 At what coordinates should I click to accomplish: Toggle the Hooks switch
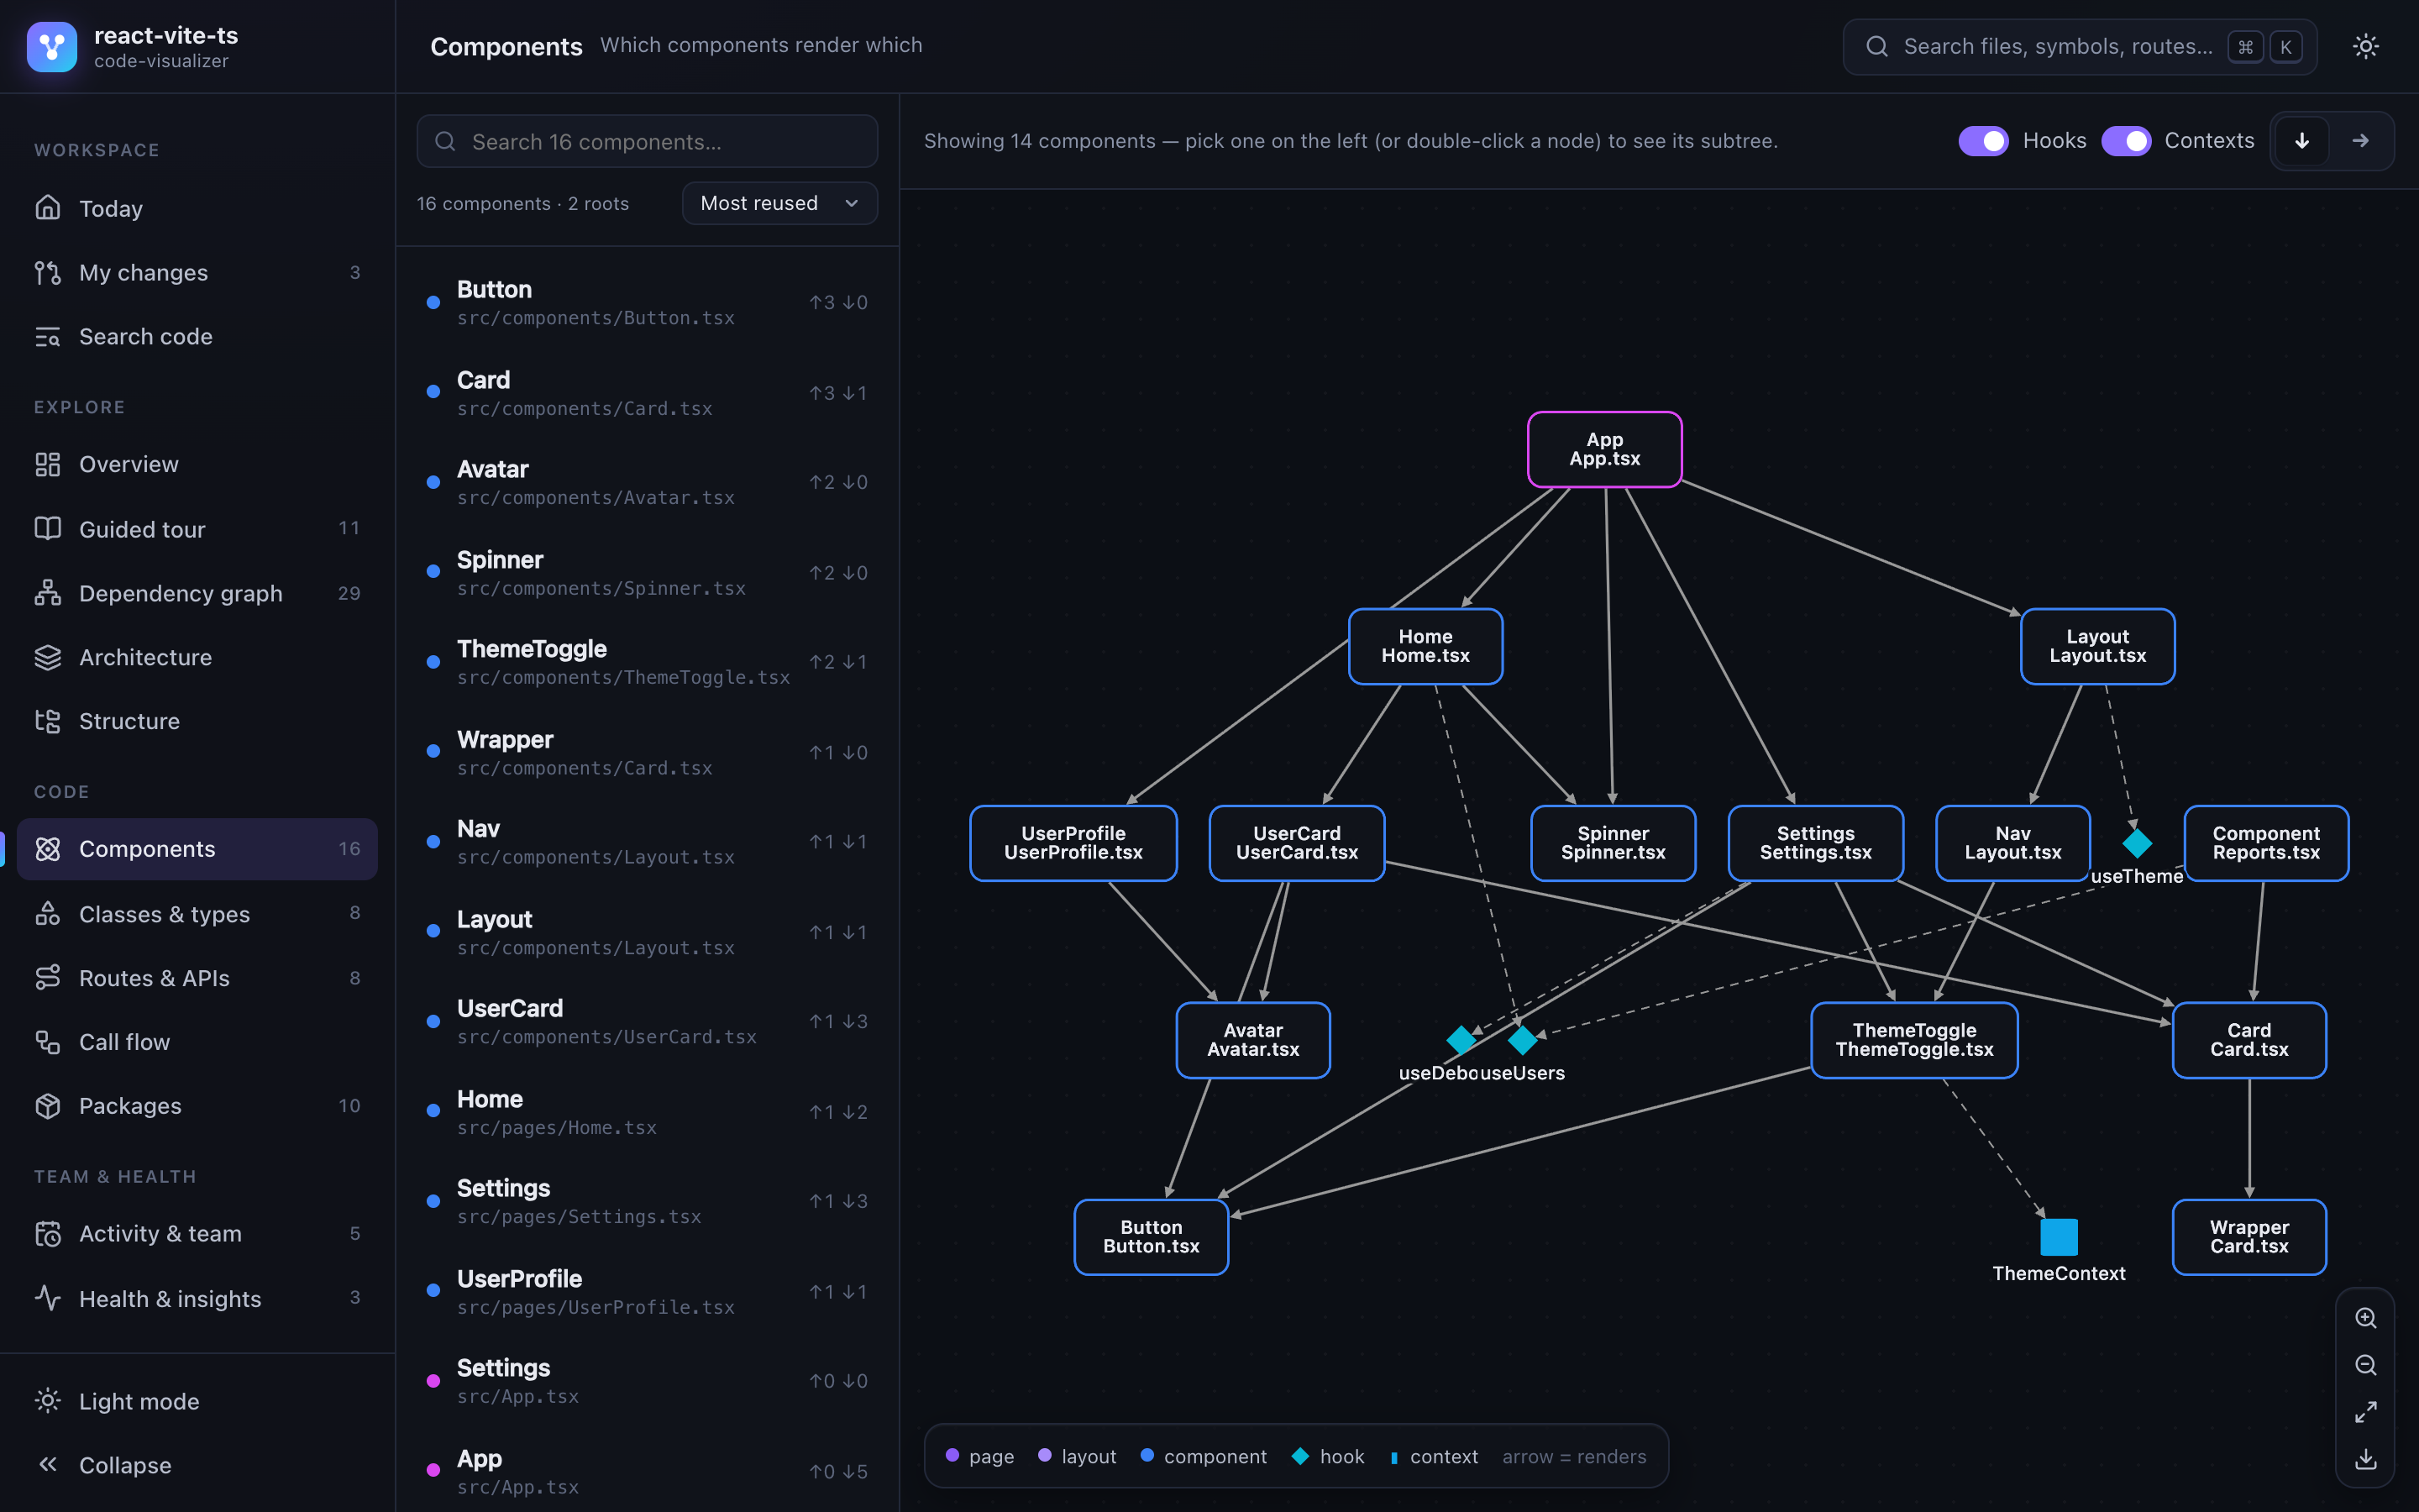pos(1983,141)
